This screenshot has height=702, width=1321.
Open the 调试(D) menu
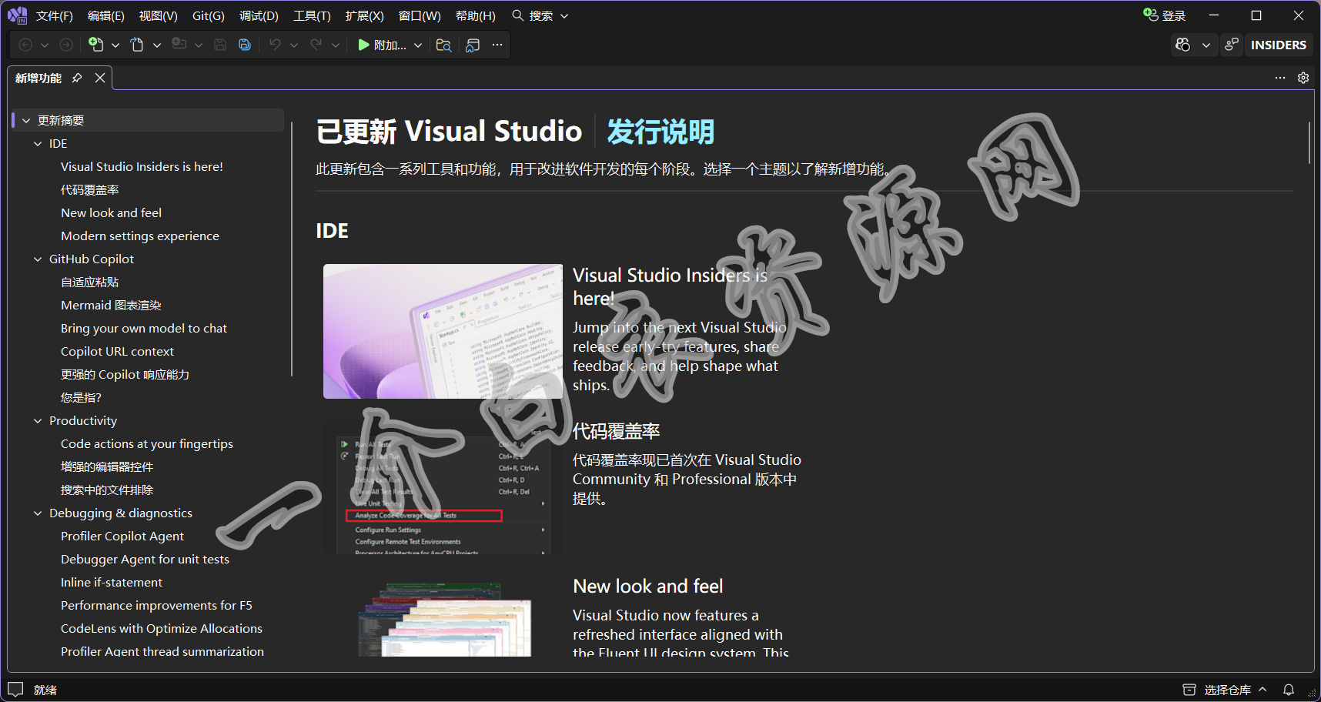coord(259,15)
